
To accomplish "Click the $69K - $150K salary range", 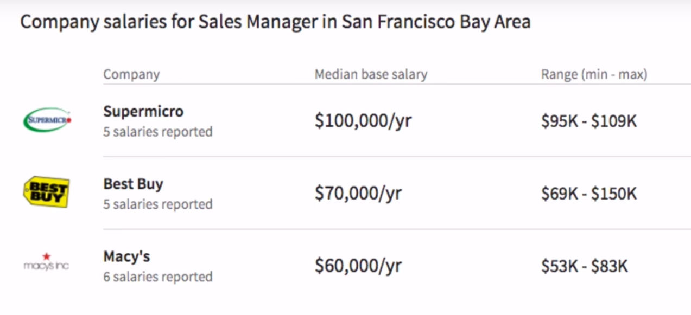I will pyautogui.click(x=588, y=194).
